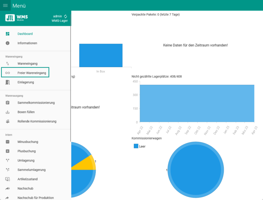The width and height of the screenshot is (263, 200).
Task: Click the hamburger menu icon
Action: (5, 5)
